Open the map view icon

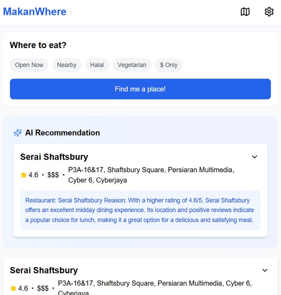[245, 12]
